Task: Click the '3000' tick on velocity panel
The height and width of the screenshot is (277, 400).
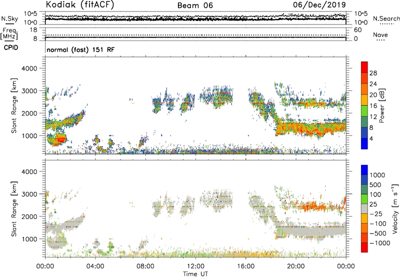Action: 29,194
